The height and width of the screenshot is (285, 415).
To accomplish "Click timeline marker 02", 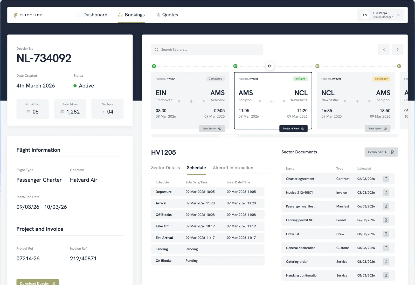I will [x=235, y=66].
